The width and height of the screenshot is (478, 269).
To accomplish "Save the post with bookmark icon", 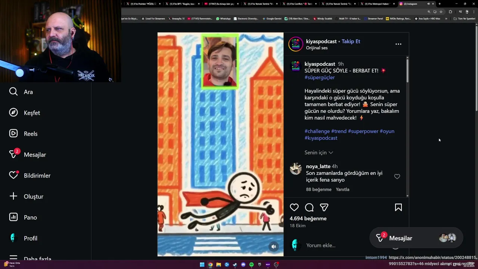I will 398,207.
